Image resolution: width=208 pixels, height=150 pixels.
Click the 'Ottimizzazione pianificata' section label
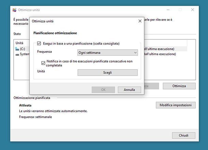click(32, 98)
